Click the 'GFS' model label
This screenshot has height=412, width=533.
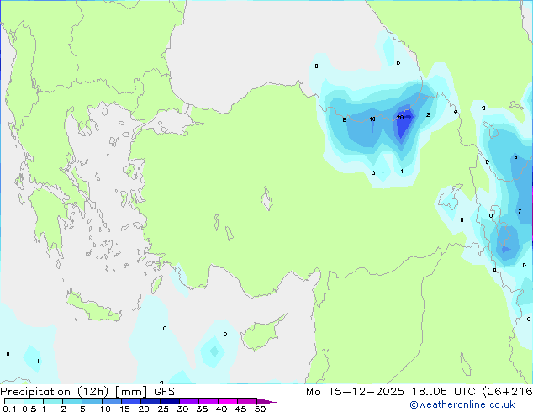(164, 392)
